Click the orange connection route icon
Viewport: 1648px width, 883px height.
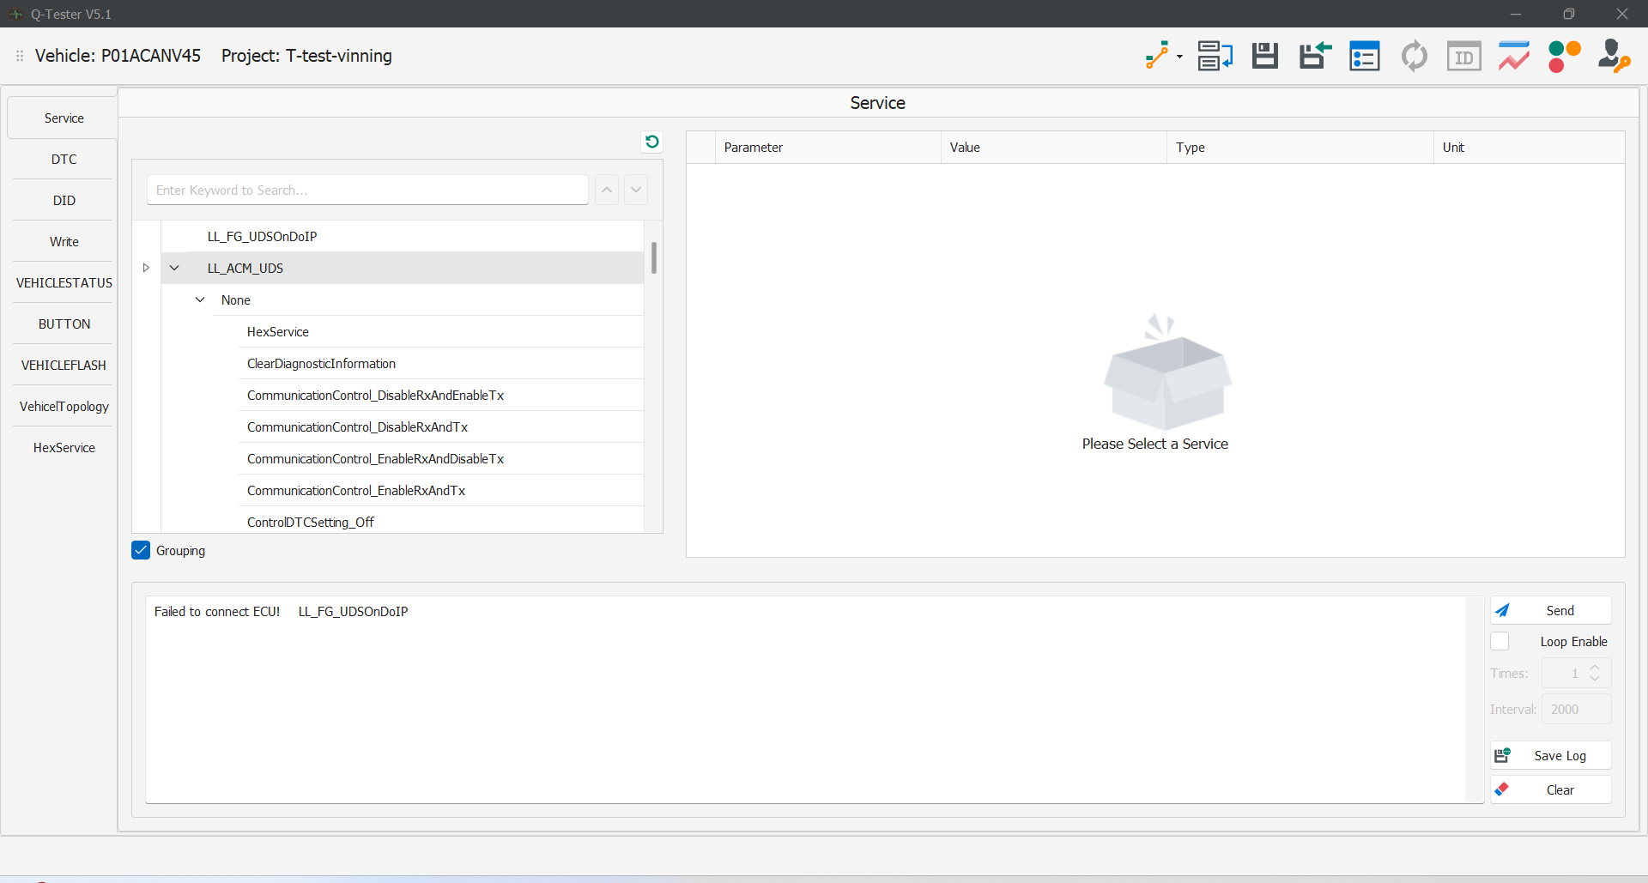coord(1157,57)
